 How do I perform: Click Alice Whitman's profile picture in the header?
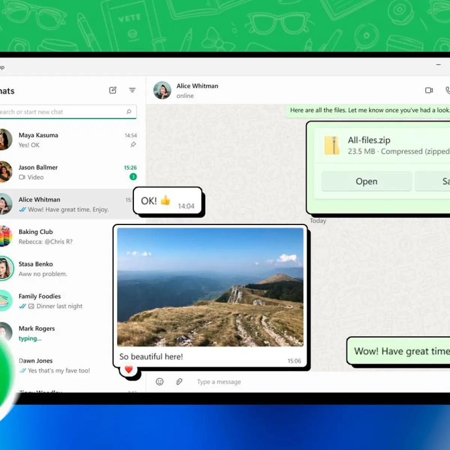(x=162, y=90)
